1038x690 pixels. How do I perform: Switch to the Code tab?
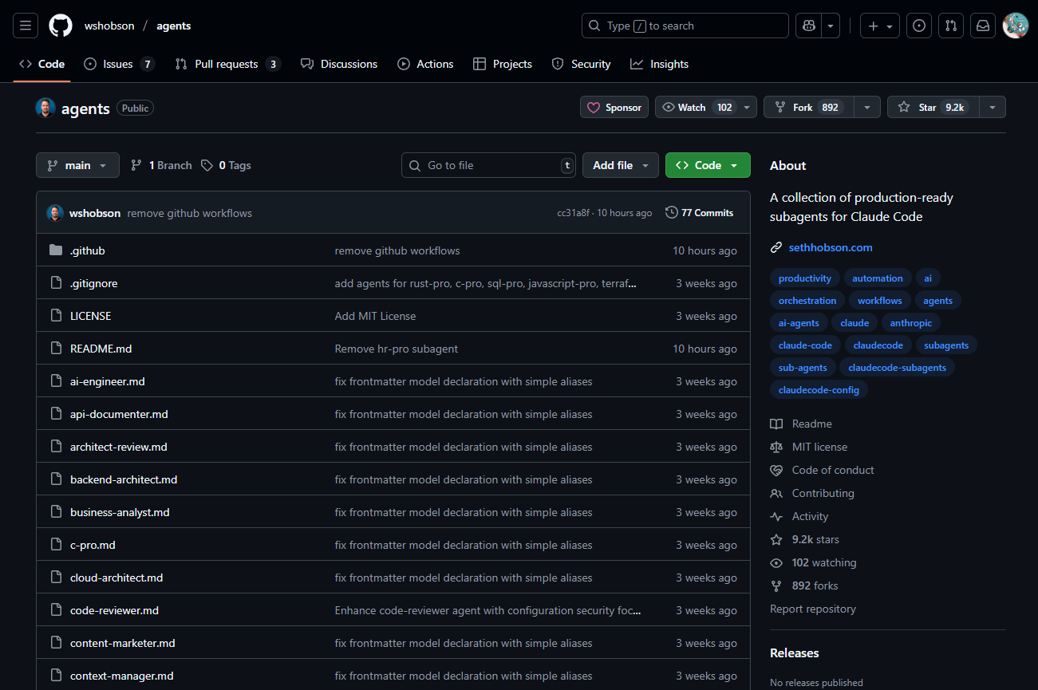(42, 64)
